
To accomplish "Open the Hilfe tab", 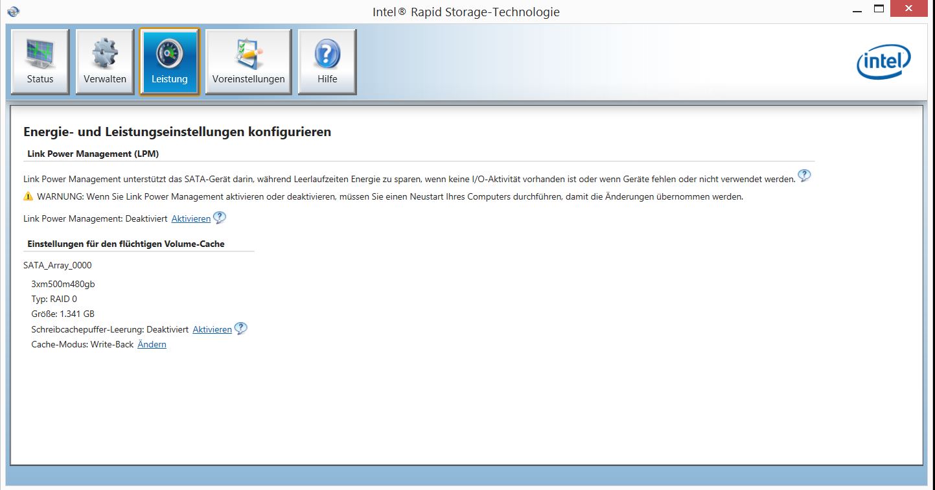I will 327,62.
